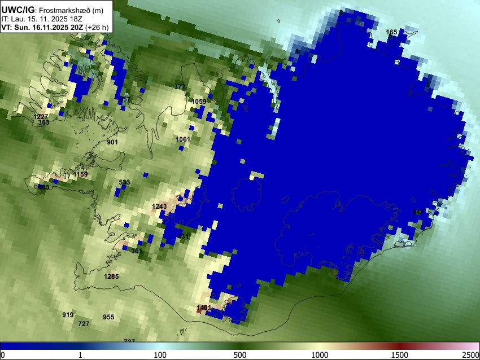Click the map value 919
This screenshot has height=360, width=480.
[68, 315]
